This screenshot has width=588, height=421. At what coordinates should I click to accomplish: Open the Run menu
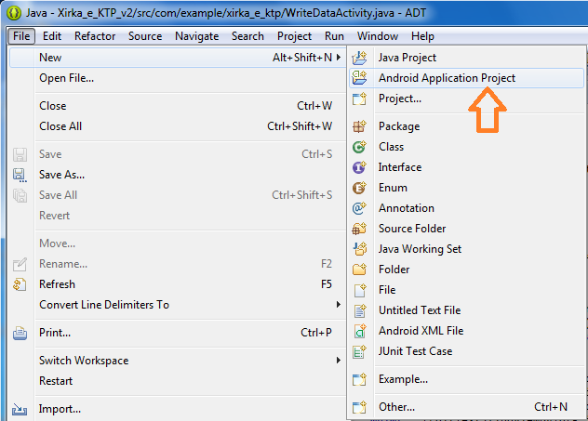334,36
